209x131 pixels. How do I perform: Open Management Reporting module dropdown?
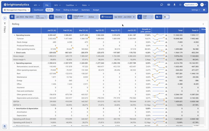tap(16, 10)
